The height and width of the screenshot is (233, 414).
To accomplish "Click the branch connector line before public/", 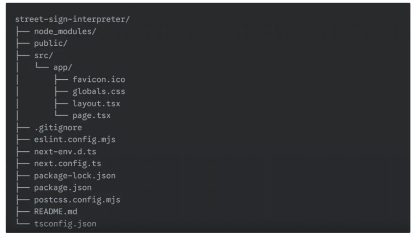I will click(22, 44).
